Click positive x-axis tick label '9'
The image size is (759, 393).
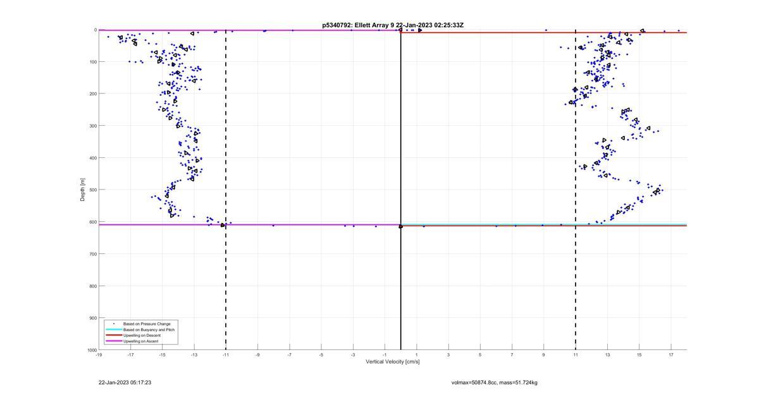click(x=544, y=354)
